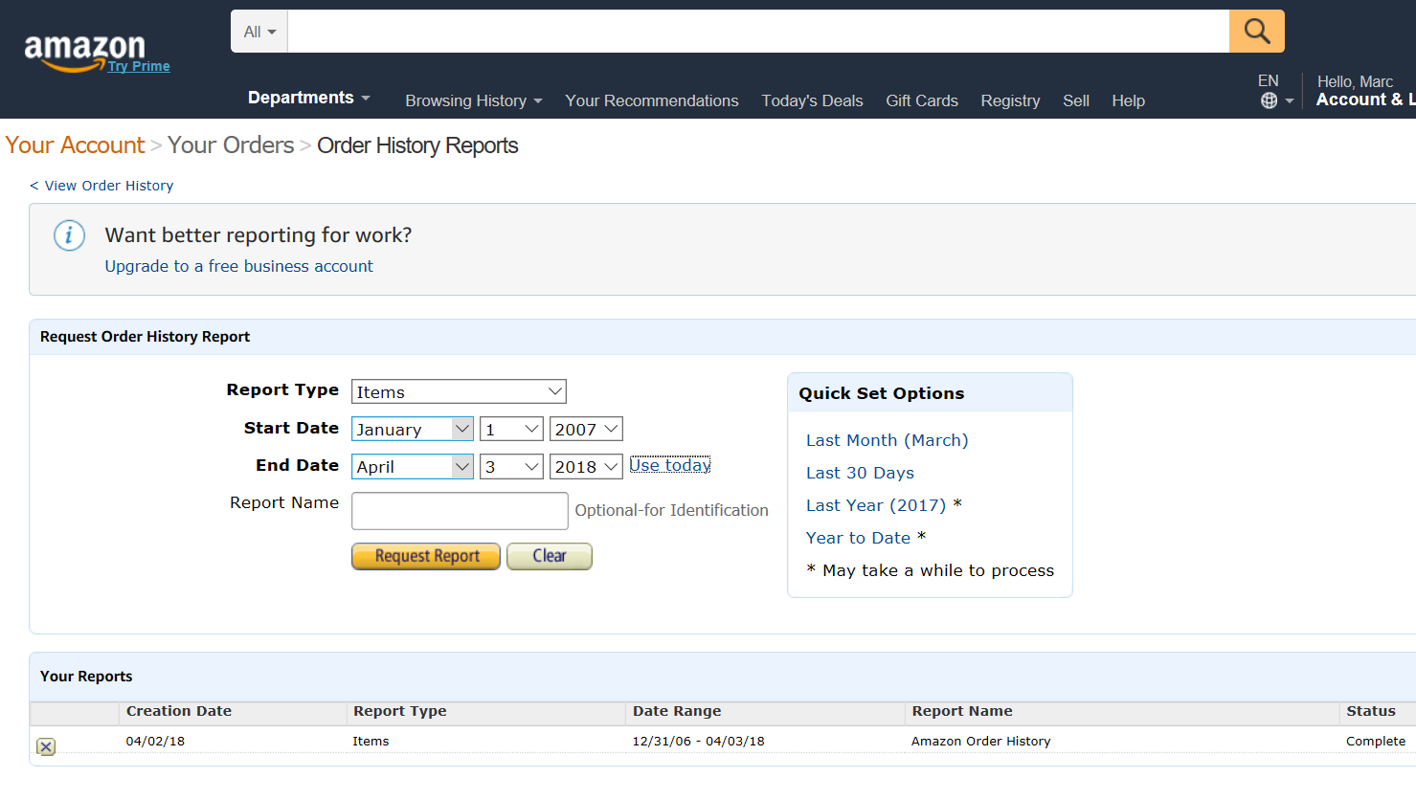
Task: Change the start month from January
Action: click(x=412, y=428)
